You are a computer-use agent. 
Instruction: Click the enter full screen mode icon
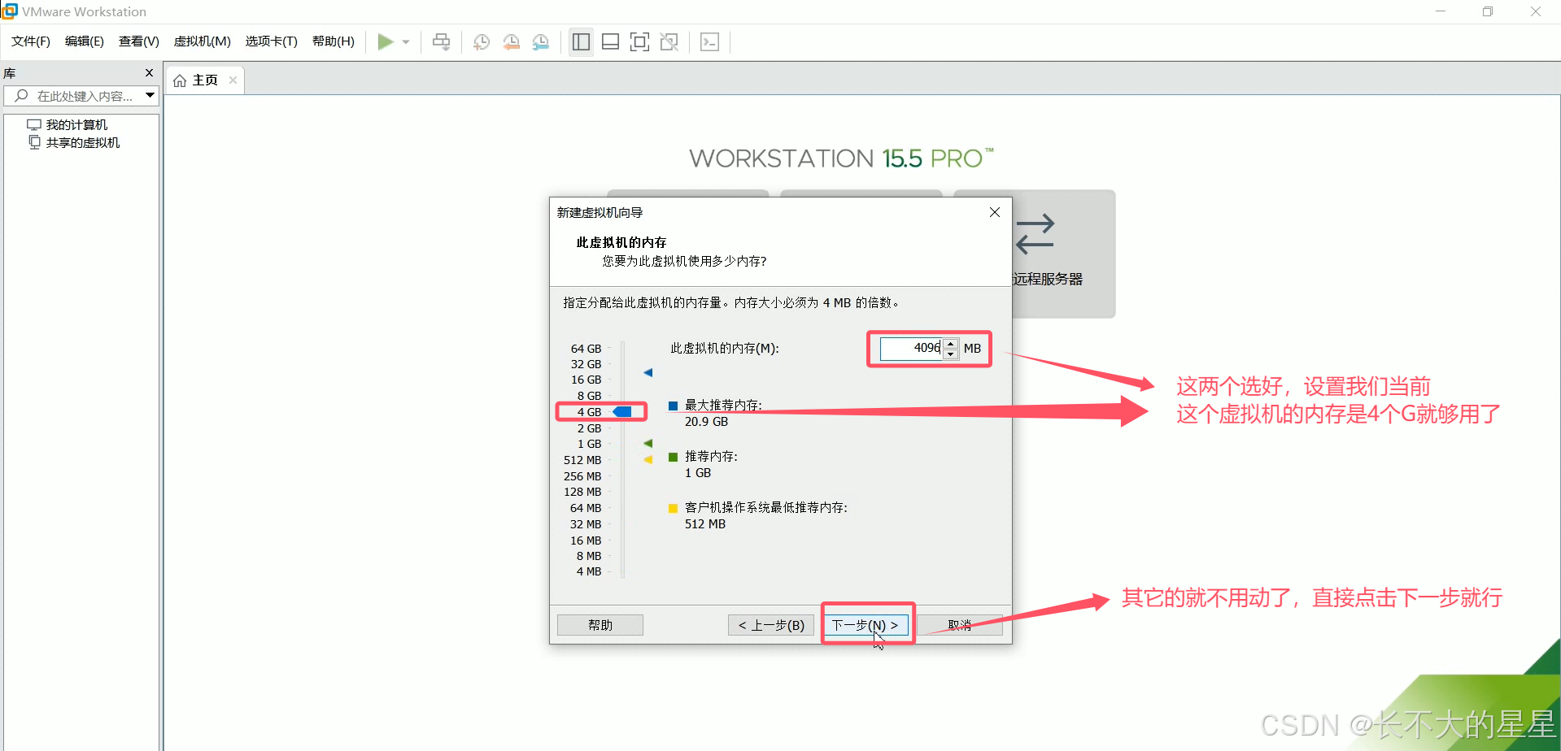(639, 41)
